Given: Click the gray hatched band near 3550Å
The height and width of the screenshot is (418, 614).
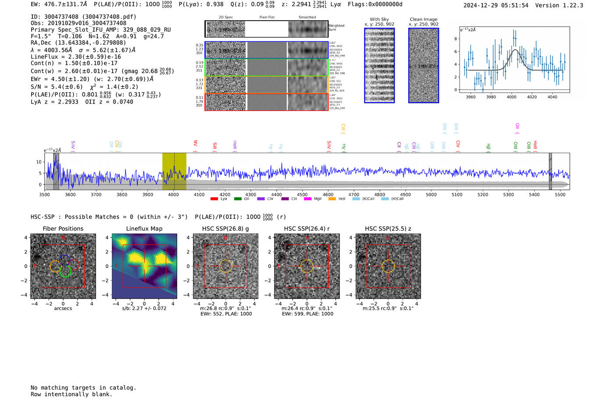Looking at the screenshot, I should [x=56, y=171].
